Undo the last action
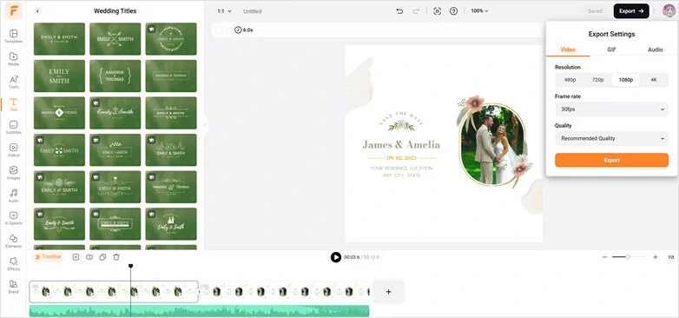The width and height of the screenshot is (679, 318). (399, 11)
